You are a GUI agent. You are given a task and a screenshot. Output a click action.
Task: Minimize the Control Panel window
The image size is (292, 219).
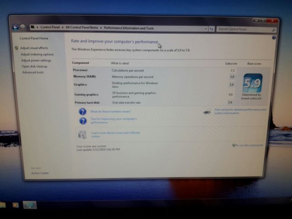[256, 20]
